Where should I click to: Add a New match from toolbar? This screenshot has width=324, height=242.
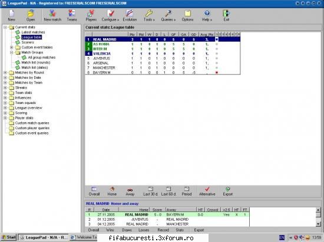(x=52, y=16)
